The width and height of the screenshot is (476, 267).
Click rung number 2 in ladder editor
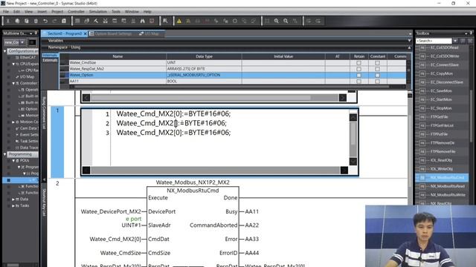click(57, 183)
